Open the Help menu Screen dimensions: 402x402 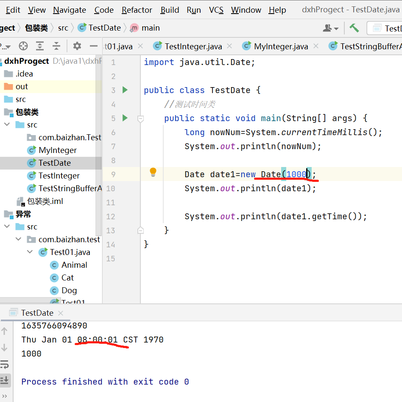tap(277, 10)
